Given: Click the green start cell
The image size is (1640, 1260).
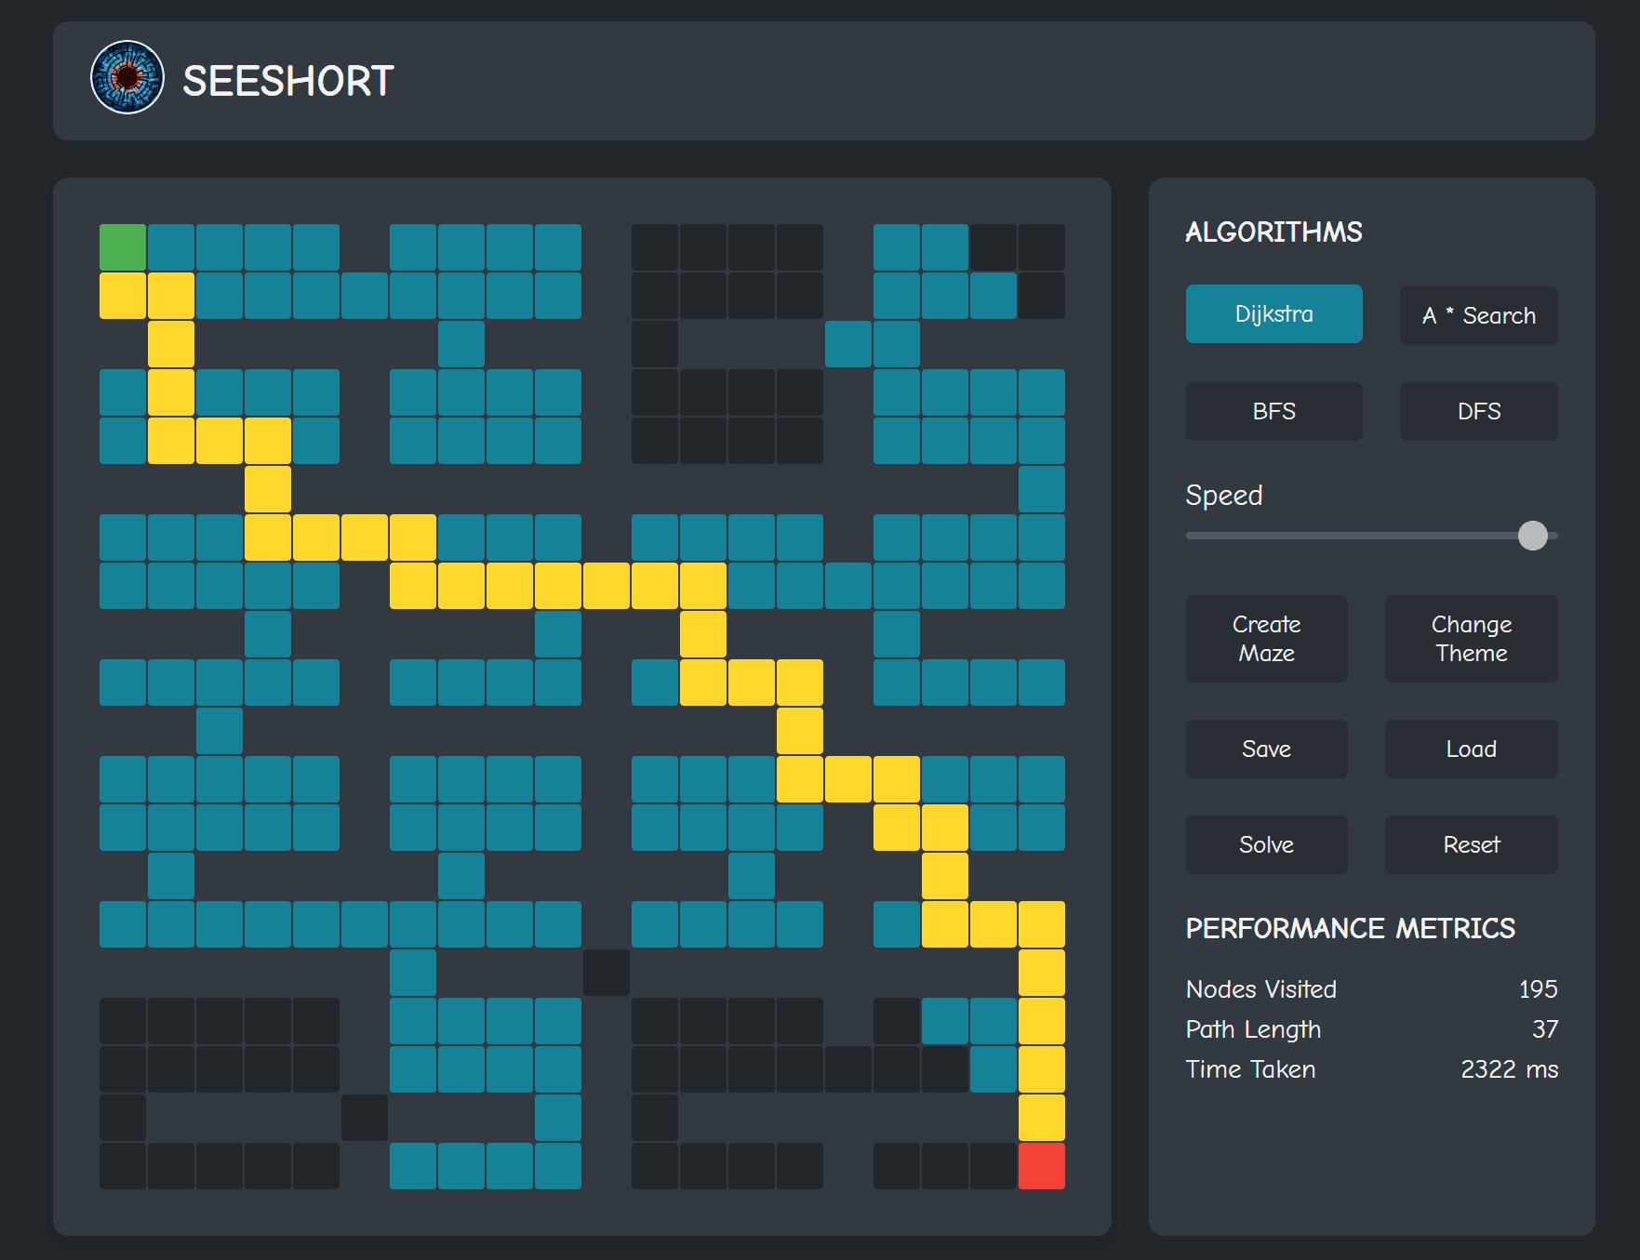Looking at the screenshot, I should 123,247.
